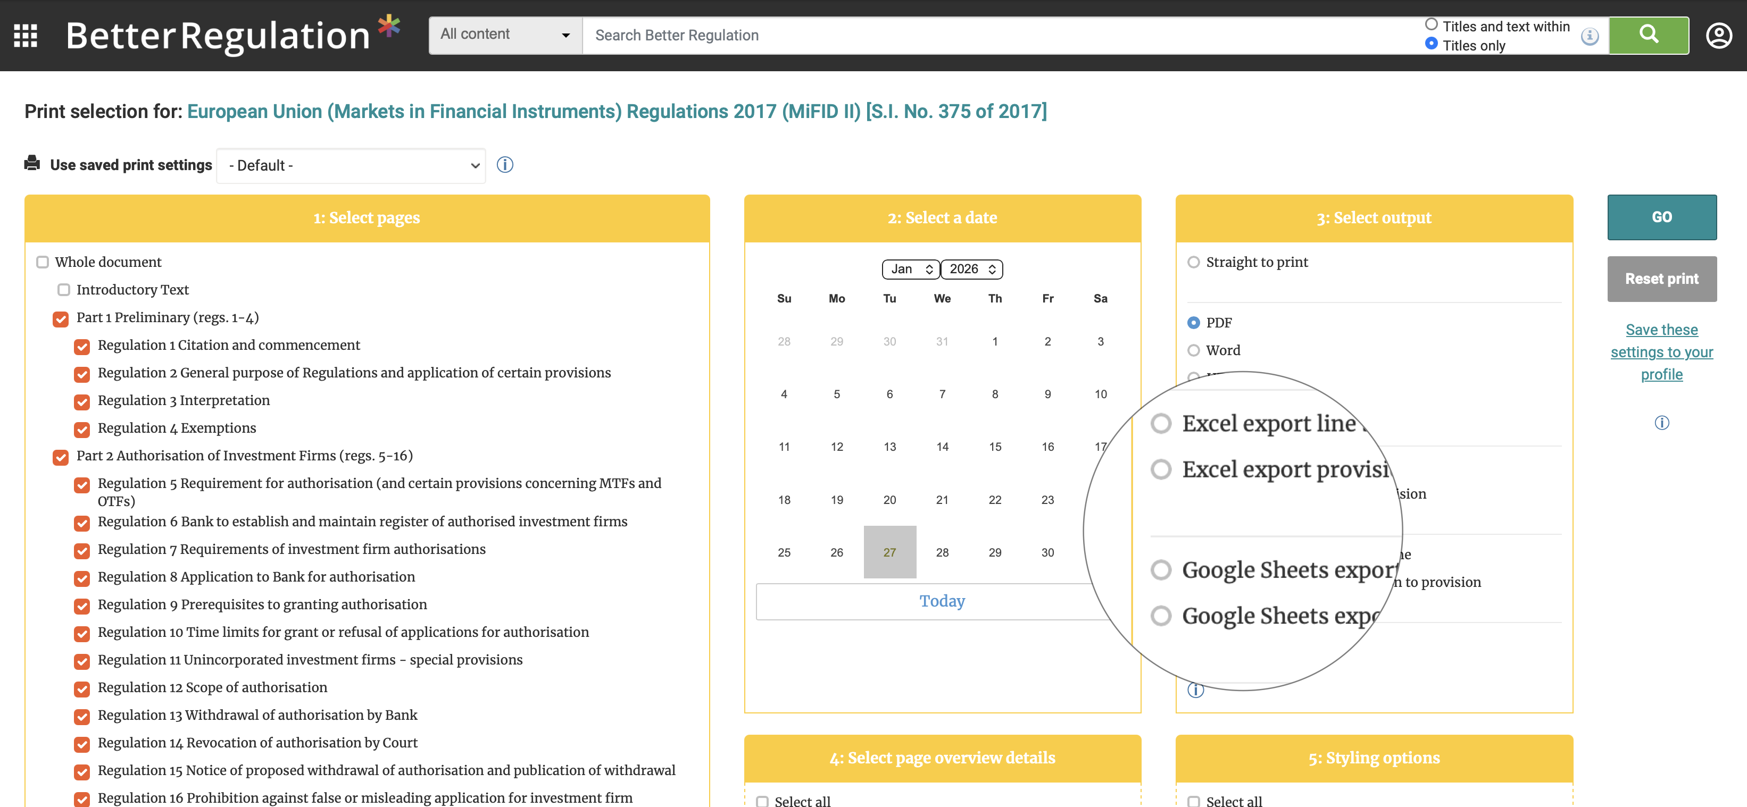Check the Whole document checkbox

pyautogui.click(x=43, y=262)
